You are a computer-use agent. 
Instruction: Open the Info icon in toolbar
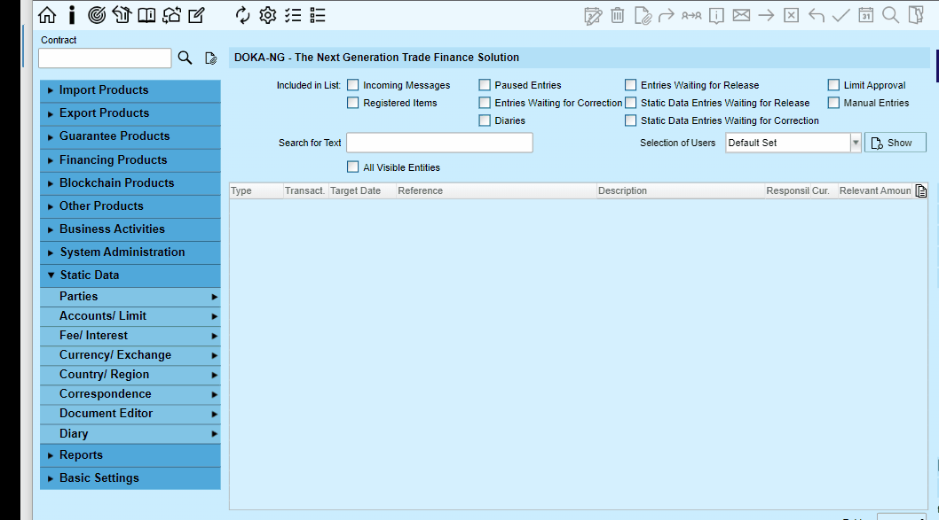[72, 15]
